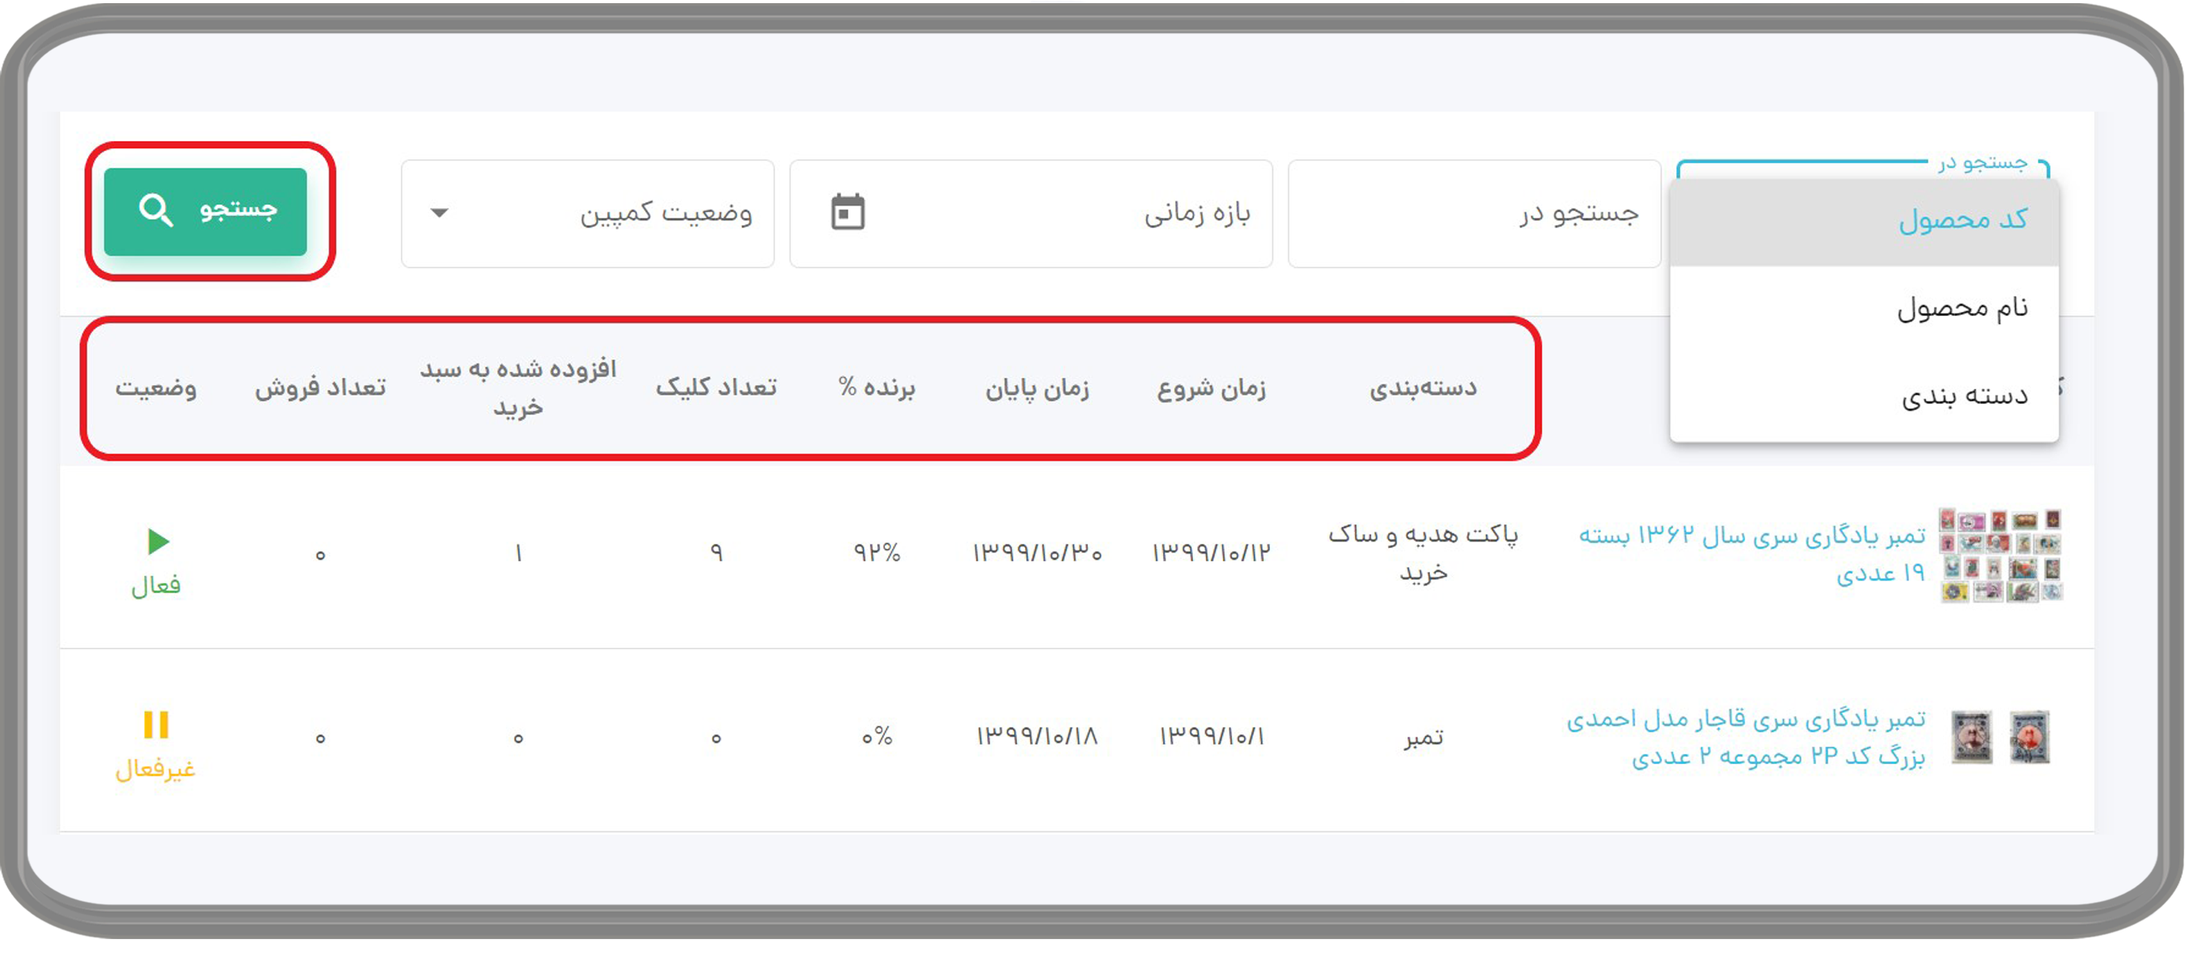Screen dimensions: 2185x970
Task: Select کد محصول from the dropdown list
Action: (x=1863, y=221)
